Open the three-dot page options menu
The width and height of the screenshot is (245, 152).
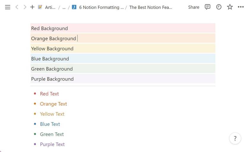(241, 7)
